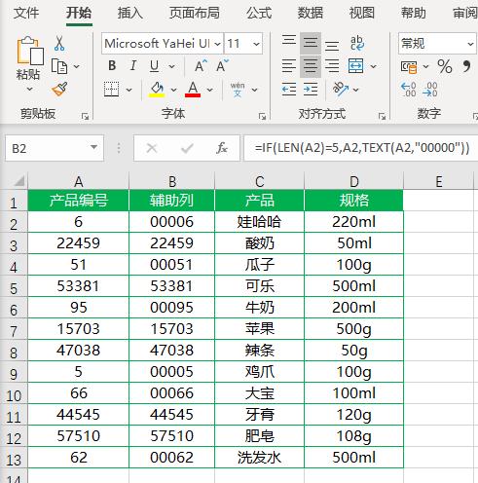Switch to the 公式 tab
Viewport: 478px width, 483px height.
point(259,13)
